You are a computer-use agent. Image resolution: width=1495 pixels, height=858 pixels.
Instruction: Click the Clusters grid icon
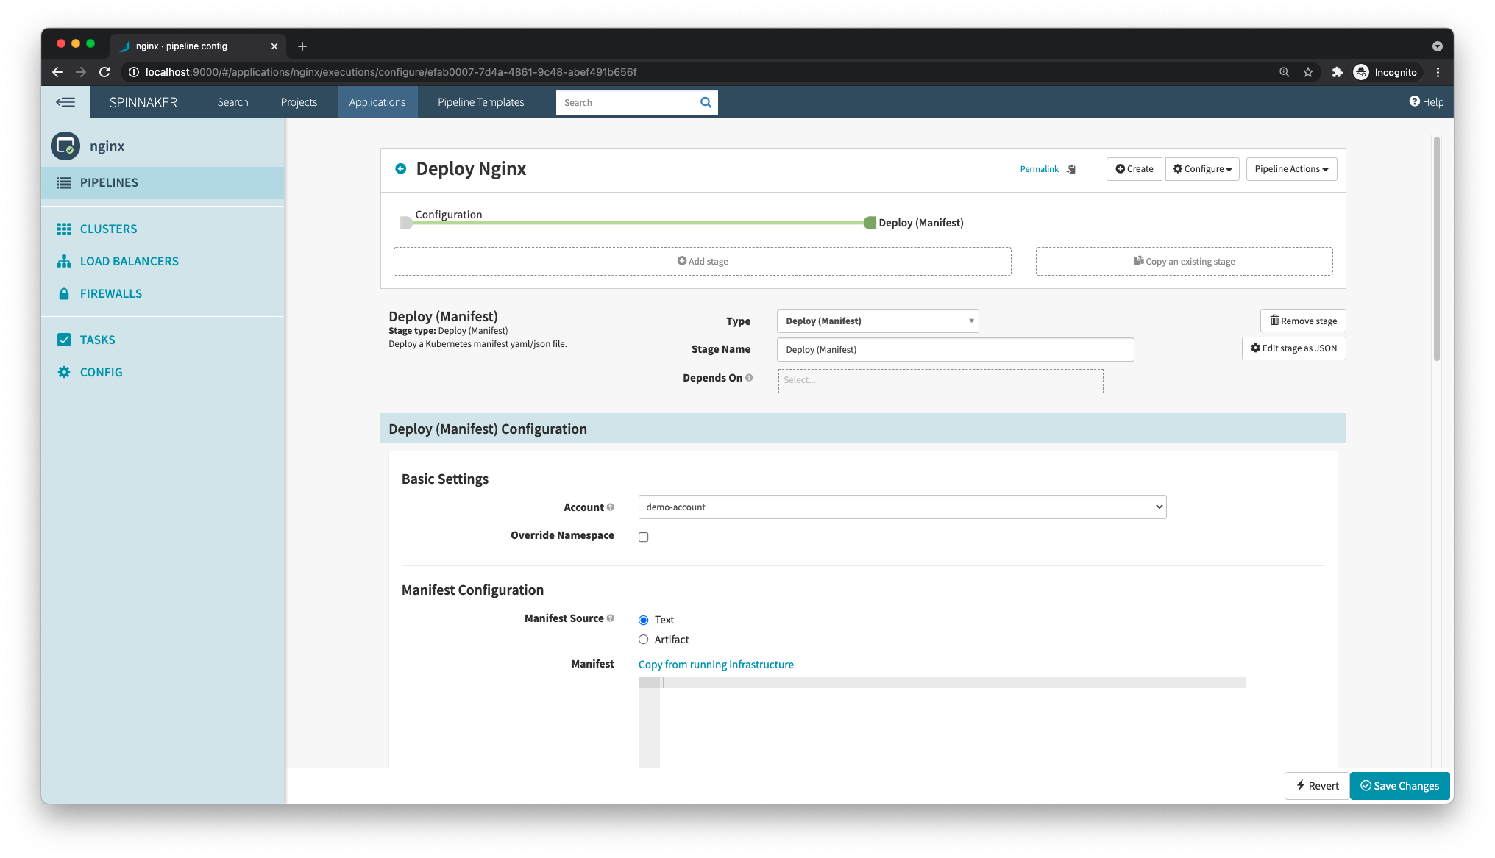(x=64, y=229)
